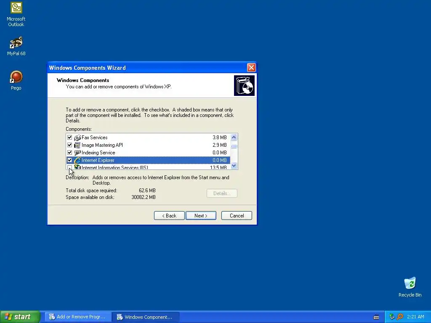Click the Internet Explorer component icon

77,160
